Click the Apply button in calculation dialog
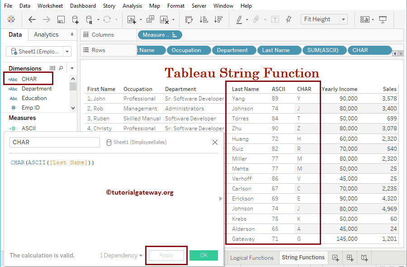This screenshot has height=267, width=407. point(166,255)
